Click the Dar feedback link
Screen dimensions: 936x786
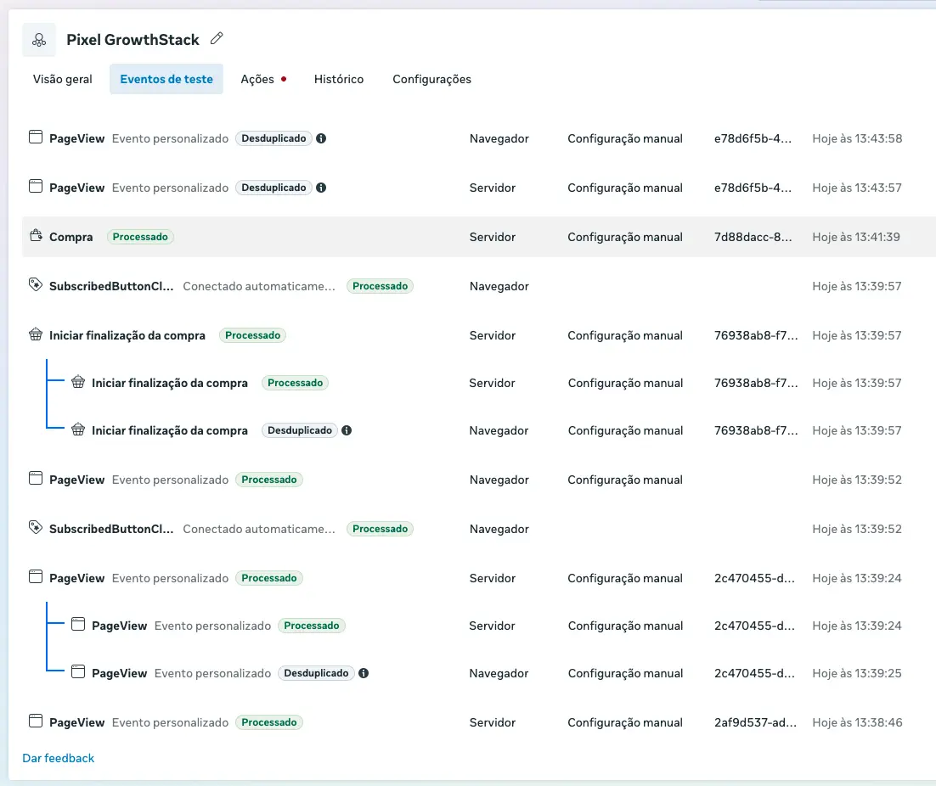(58, 759)
